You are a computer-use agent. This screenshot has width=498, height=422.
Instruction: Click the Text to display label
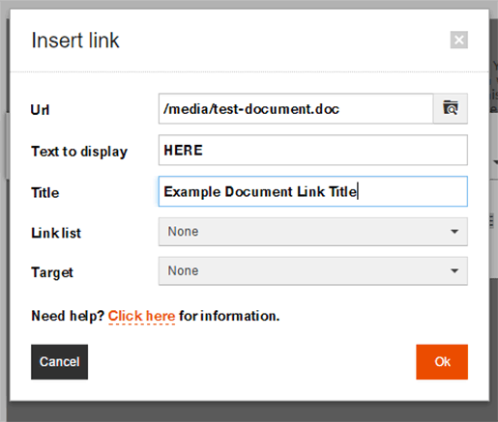pyautogui.click(x=79, y=152)
